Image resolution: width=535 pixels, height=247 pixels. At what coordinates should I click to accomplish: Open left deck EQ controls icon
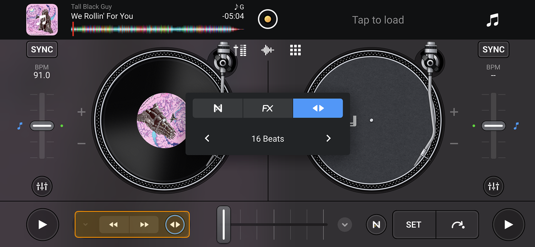click(42, 186)
